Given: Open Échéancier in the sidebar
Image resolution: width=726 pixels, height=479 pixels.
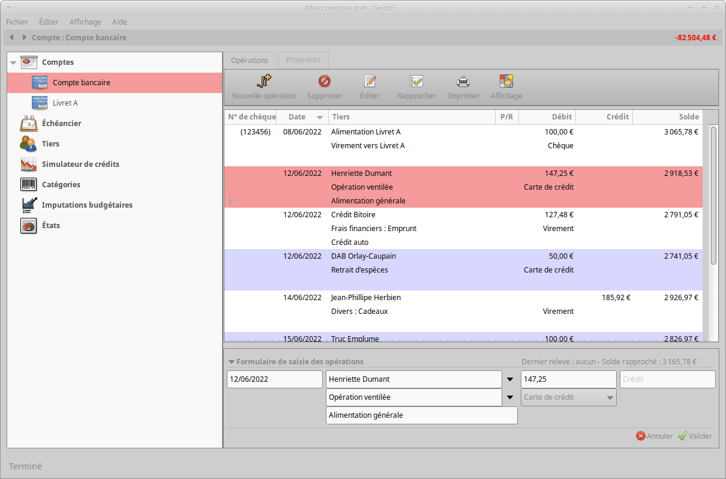Looking at the screenshot, I should tap(61, 124).
